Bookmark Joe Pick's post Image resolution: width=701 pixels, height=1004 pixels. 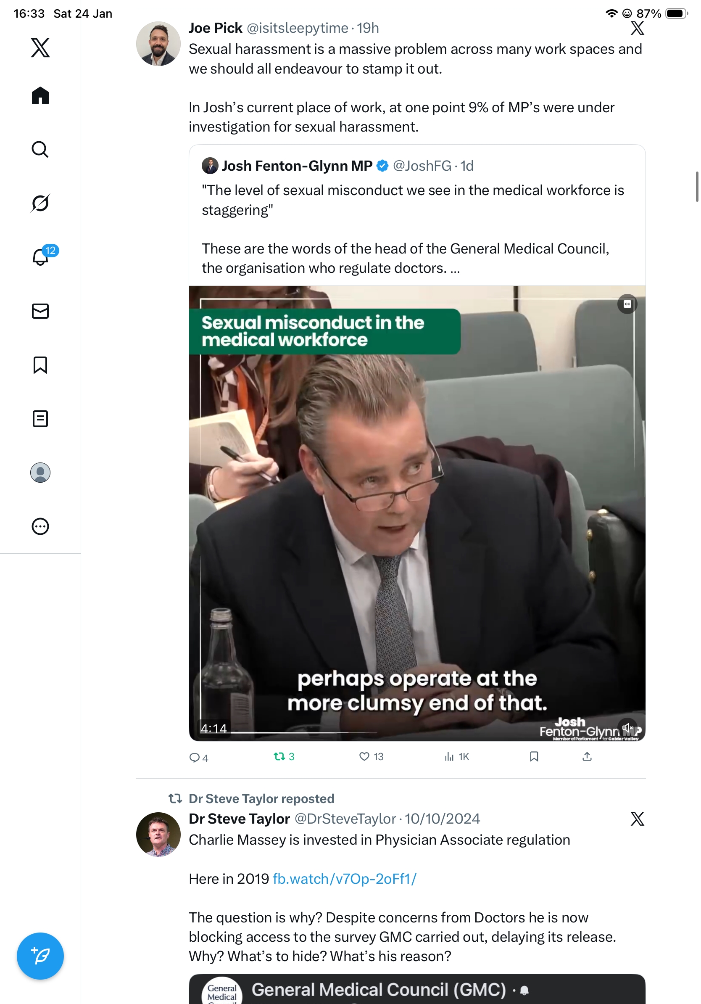click(534, 756)
